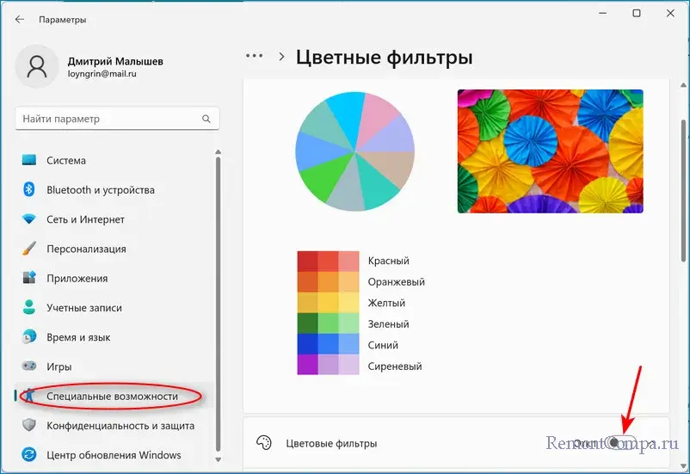This screenshot has width=690, height=474.
Task: Click the System monitor icon
Action: [29, 160]
